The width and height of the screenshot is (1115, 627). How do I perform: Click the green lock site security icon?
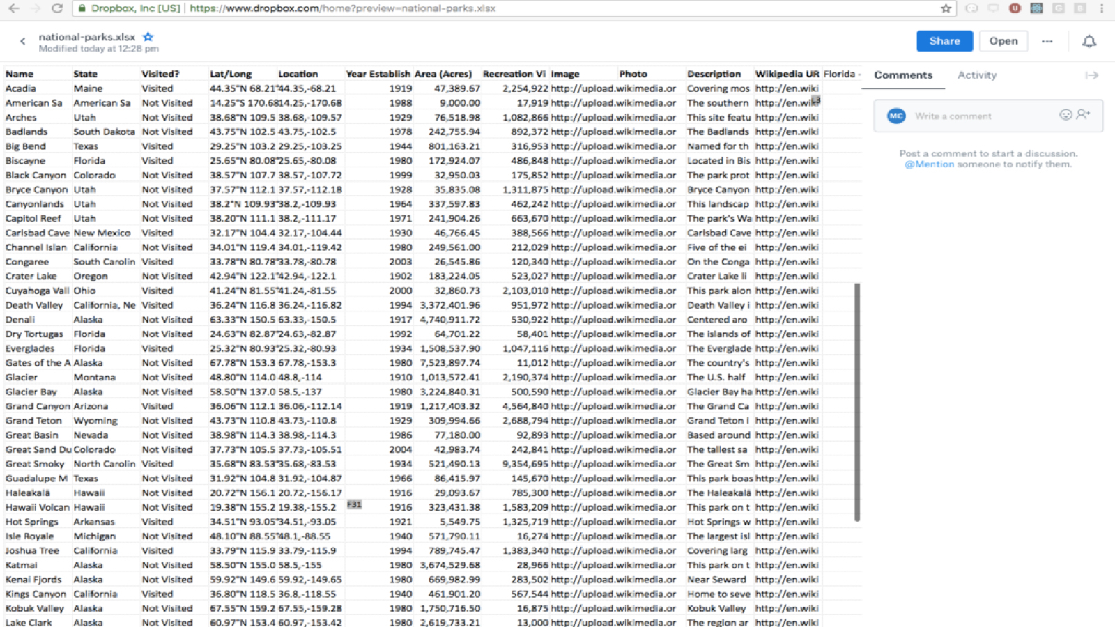tap(82, 8)
